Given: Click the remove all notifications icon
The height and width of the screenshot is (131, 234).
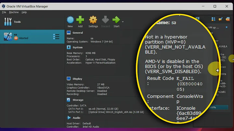Looking at the screenshot, I should [x=228, y=19].
